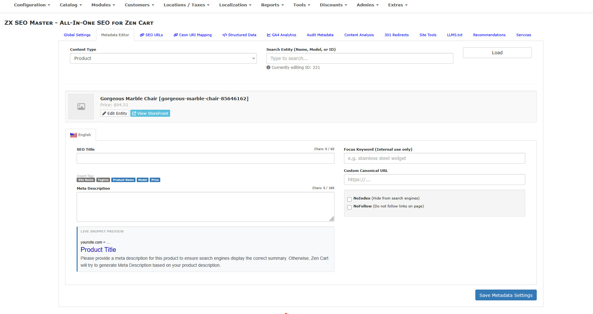The image size is (593, 314).
Task: Open the Content Type dropdown
Action: pos(163,58)
